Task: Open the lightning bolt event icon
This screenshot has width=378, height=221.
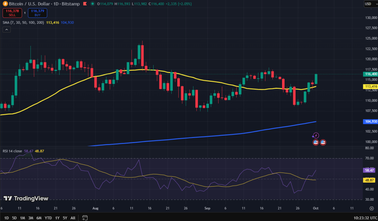Action: (316, 136)
